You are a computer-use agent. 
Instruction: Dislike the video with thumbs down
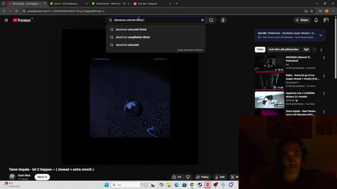click(188, 177)
